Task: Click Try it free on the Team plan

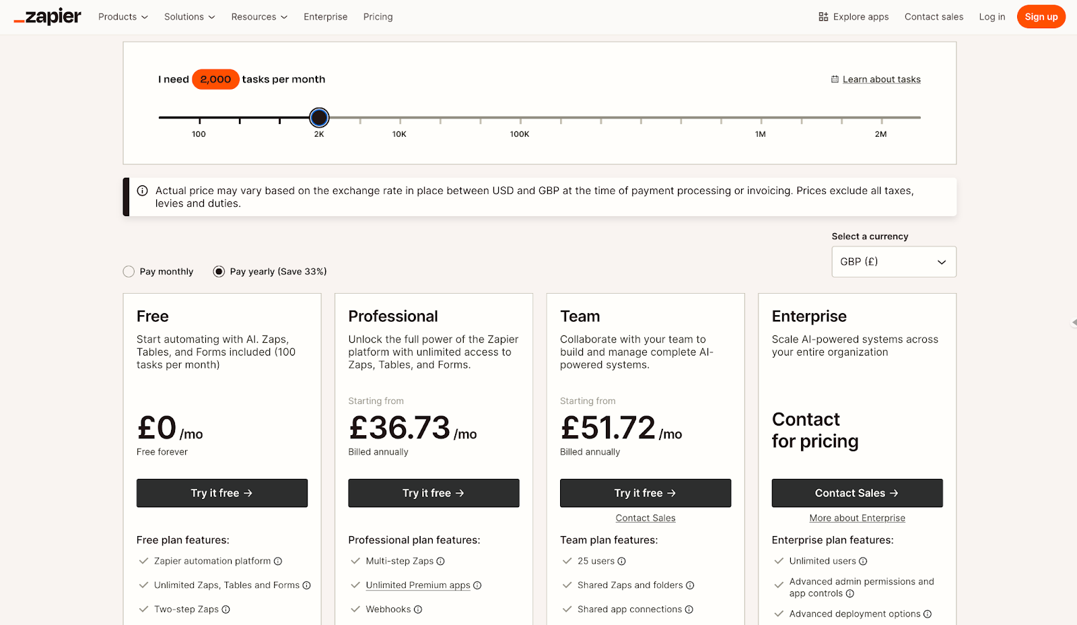Action: pos(646,493)
